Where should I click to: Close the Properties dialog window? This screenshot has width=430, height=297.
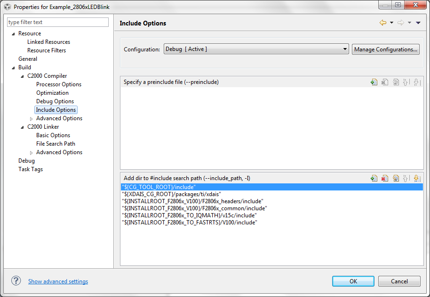[415, 5]
